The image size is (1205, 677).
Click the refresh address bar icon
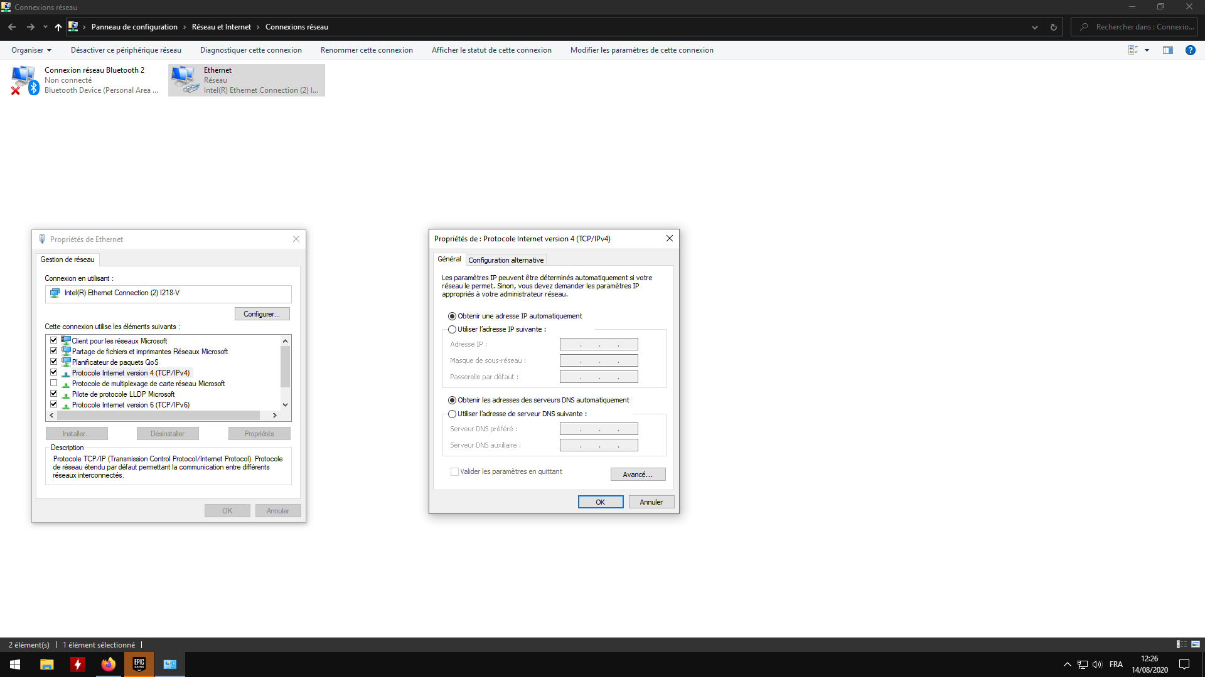1054,27
